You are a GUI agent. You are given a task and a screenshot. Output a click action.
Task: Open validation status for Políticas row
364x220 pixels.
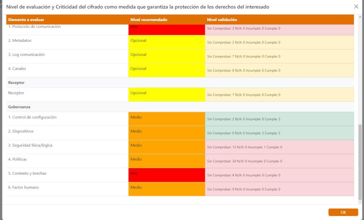(x=279, y=161)
